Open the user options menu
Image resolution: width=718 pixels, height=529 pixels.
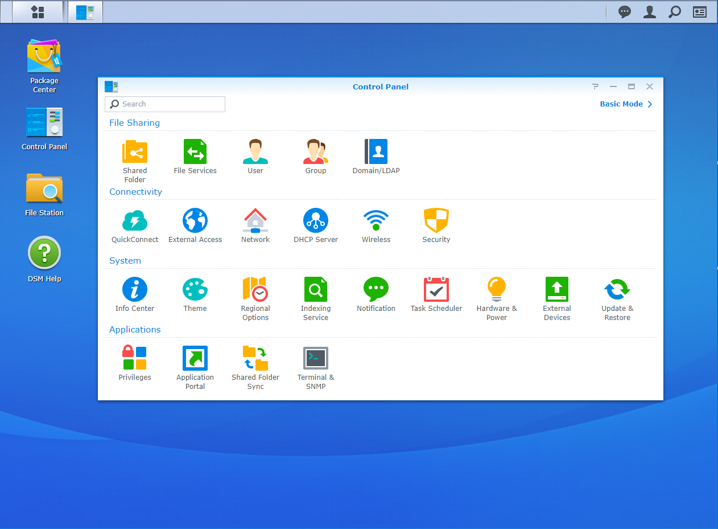(x=650, y=12)
